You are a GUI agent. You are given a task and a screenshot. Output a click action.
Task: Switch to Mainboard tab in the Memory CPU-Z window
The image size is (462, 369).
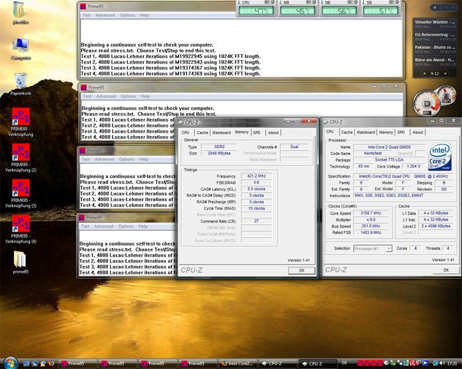(222, 133)
